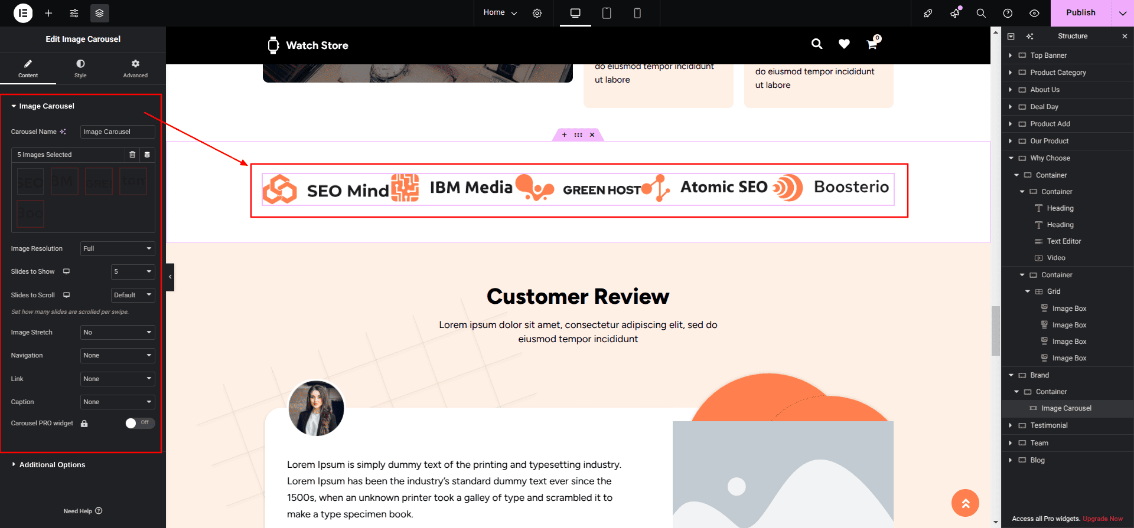Viewport: 1134px width, 528px height.
Task: Collapse the left panel handle
Action: [x=170, y=277]
